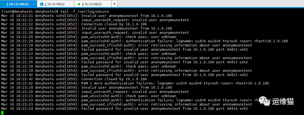Click the Failed password port 44414 log line
This screenshot has width=304, height=115.
click(x=124, y=109)
